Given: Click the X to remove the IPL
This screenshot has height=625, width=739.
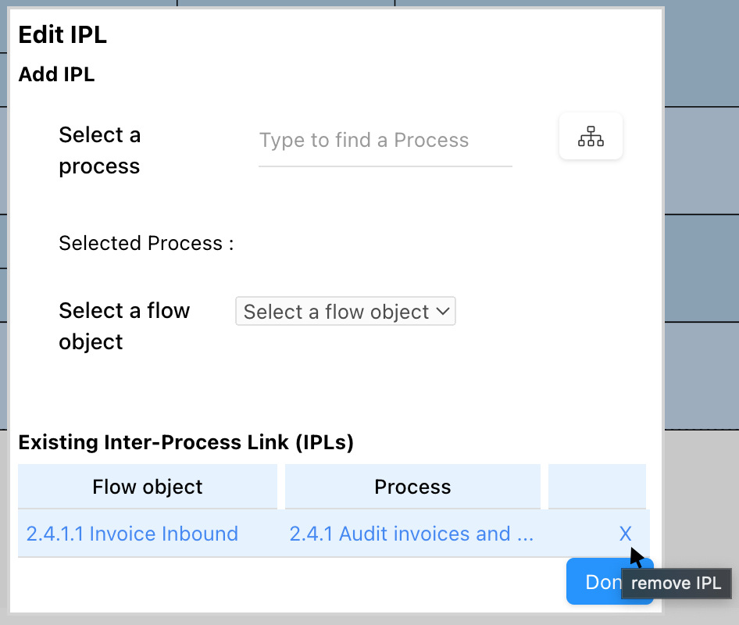Looking at the screenshot, I should pos(625,534).
